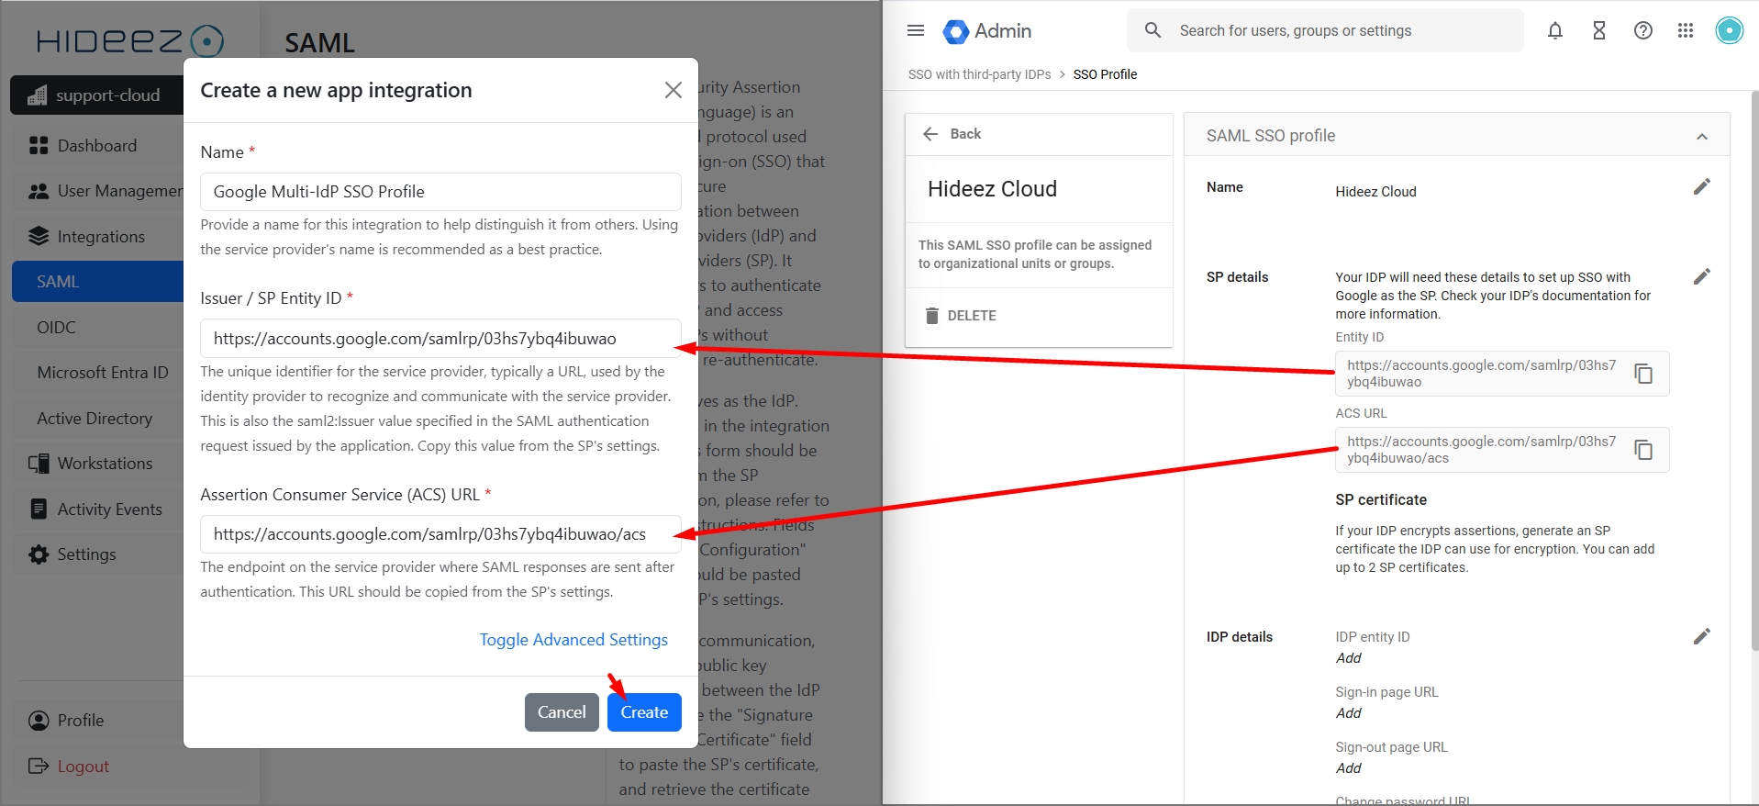Click the Workstations monitor icon
Viewport: 1759px width, 806px height.
(x=39, y=464)
